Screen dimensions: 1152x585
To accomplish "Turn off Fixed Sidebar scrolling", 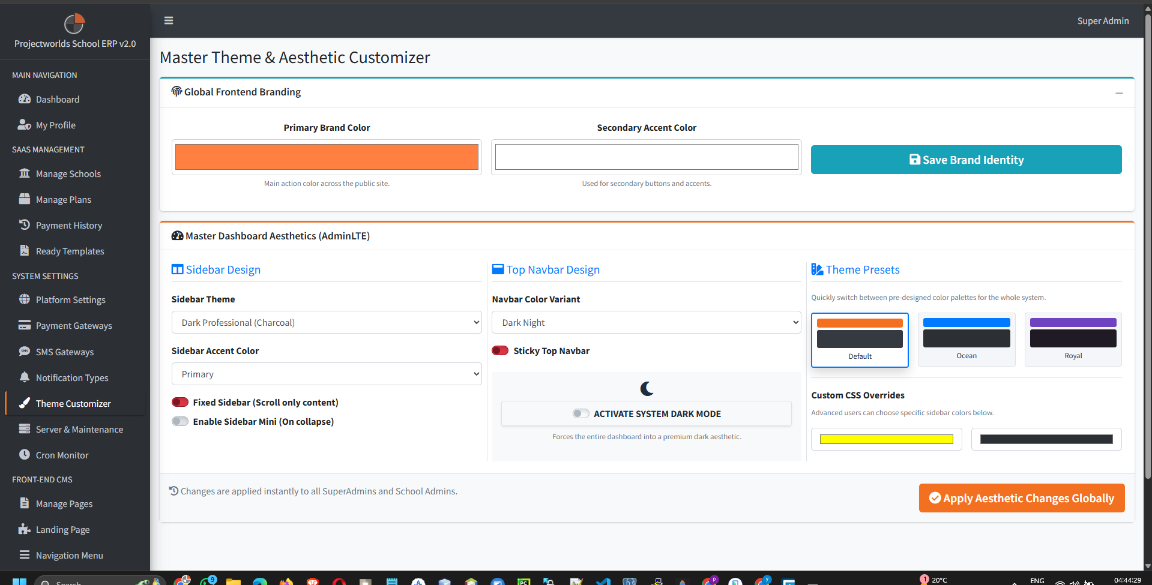I will 179,401.
